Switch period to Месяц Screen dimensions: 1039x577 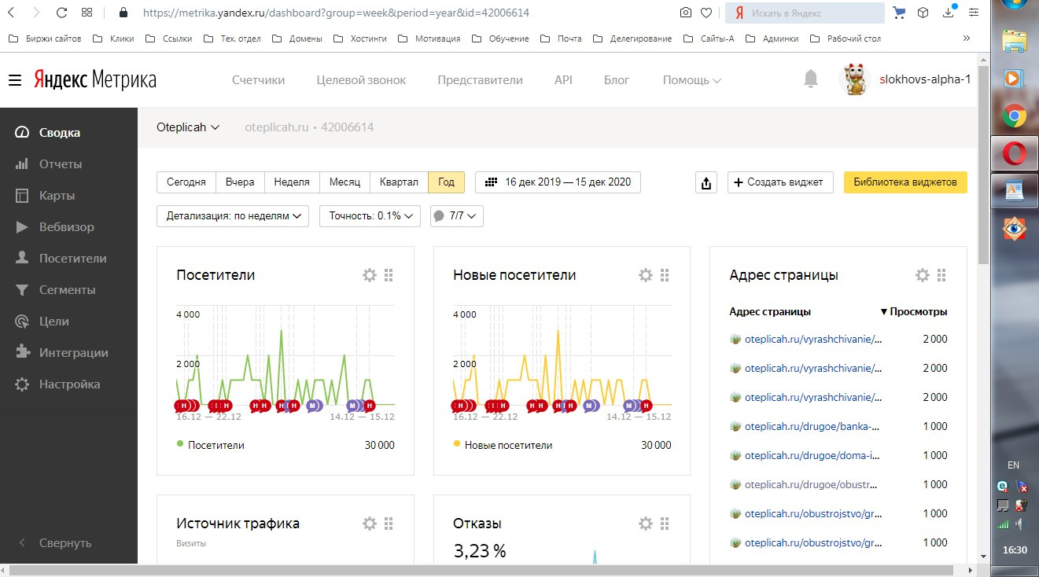(x=344, y=182)
